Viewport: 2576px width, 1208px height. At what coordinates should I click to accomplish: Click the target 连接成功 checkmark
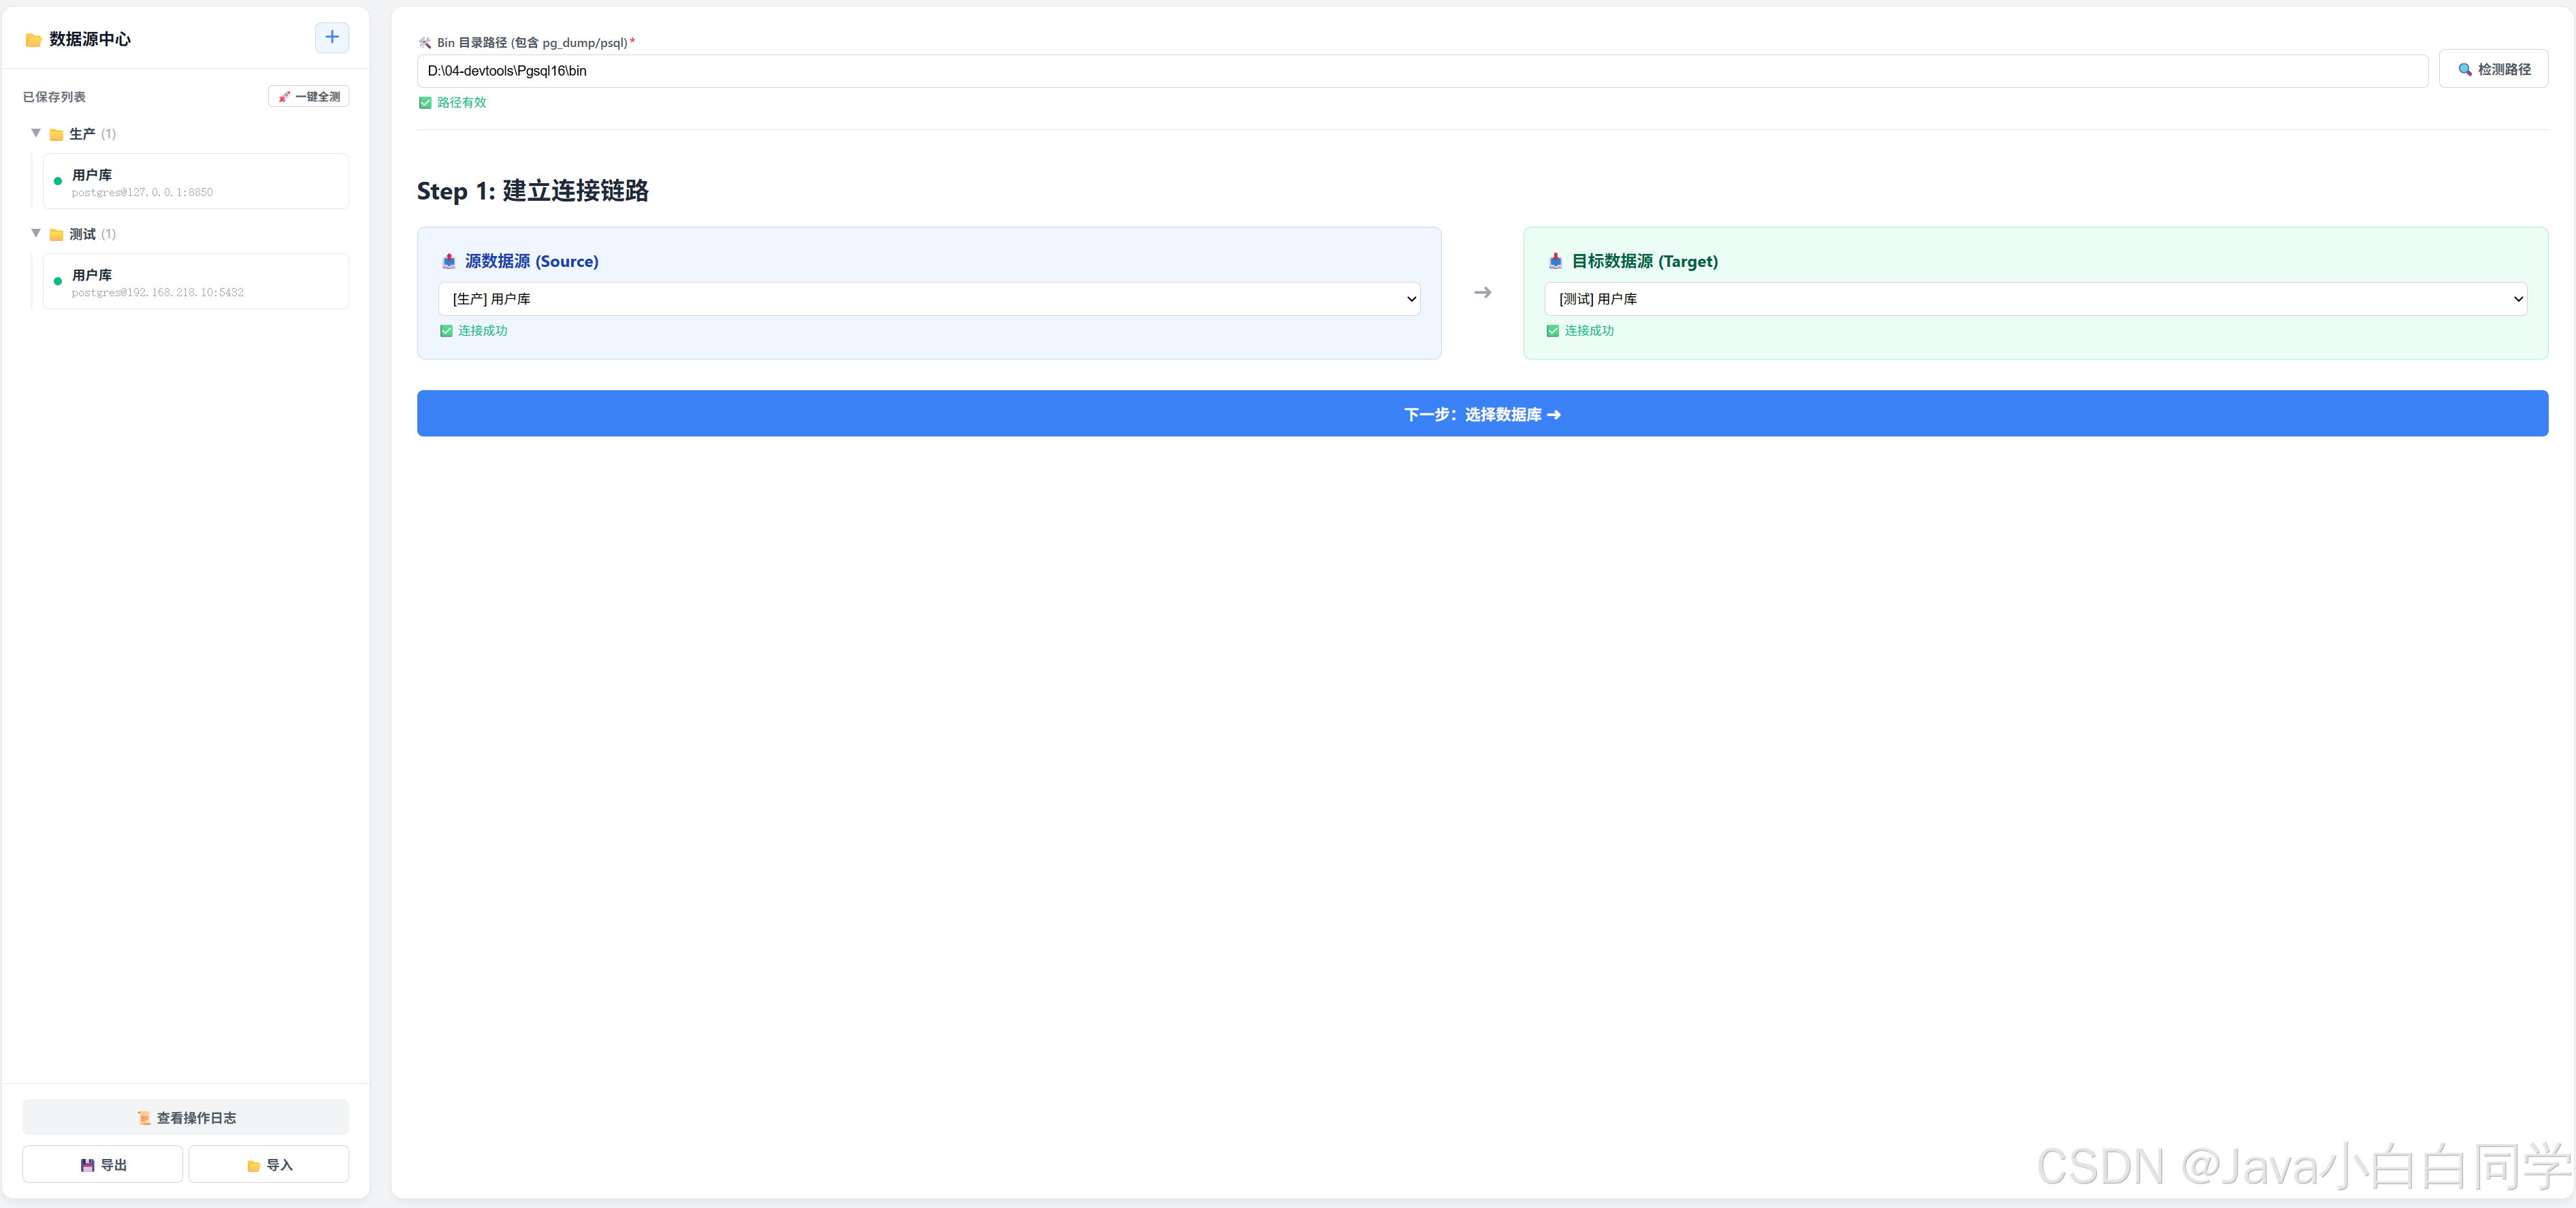point(1552,331)
